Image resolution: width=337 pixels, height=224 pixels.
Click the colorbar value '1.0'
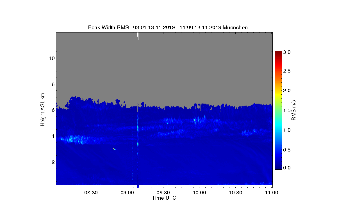pyautogui.click(x=287, y=130)
